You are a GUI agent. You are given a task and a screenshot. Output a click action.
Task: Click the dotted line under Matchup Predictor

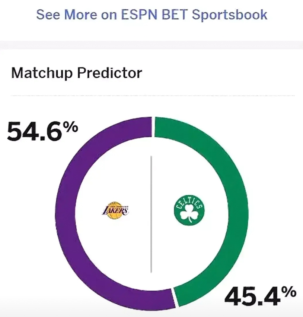153,95
